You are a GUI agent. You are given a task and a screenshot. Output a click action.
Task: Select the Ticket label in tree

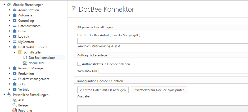coord(22,84)
